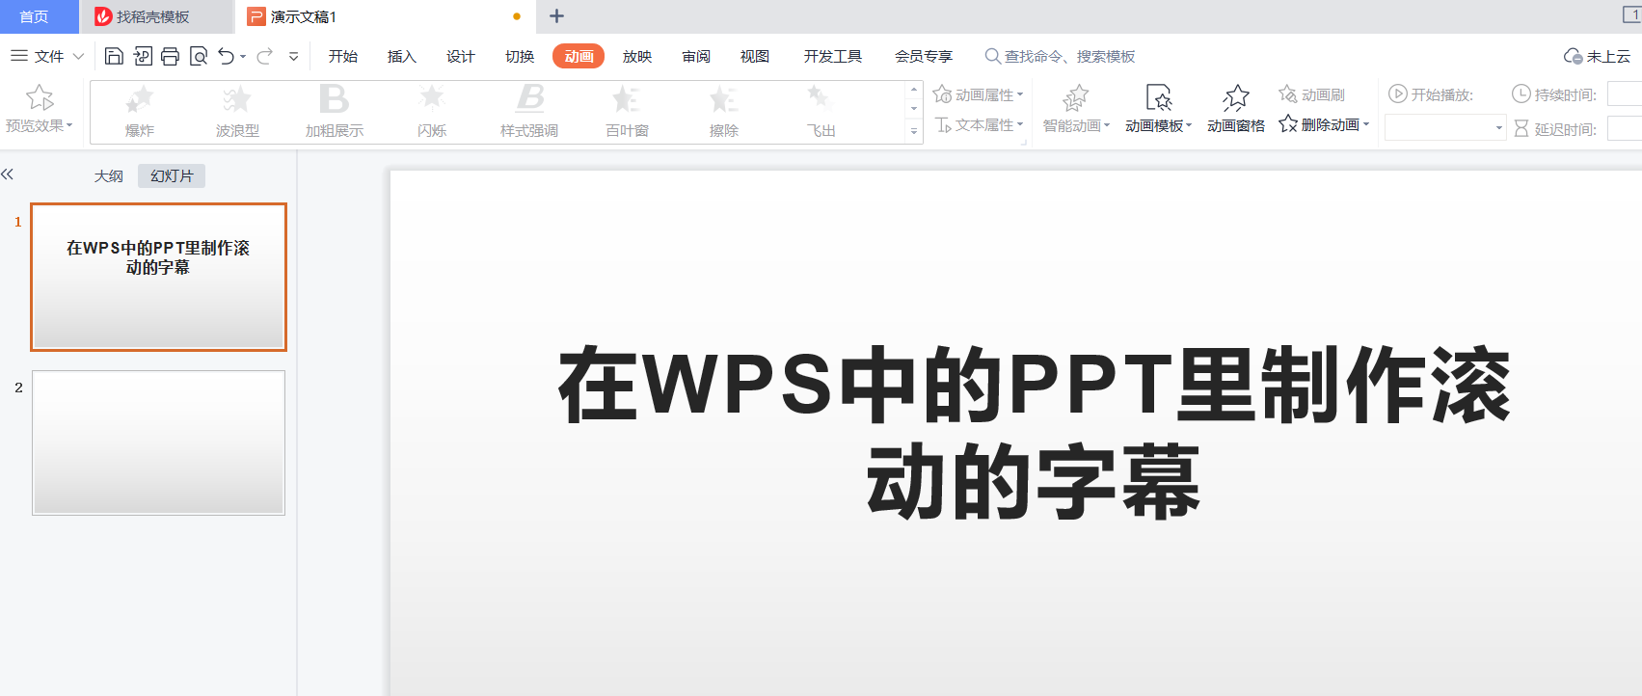Screen dimensions: 1642x696
Task: Go to the 视图 ribbon tab
Action: pyautogui.click(x=755, y=57)
